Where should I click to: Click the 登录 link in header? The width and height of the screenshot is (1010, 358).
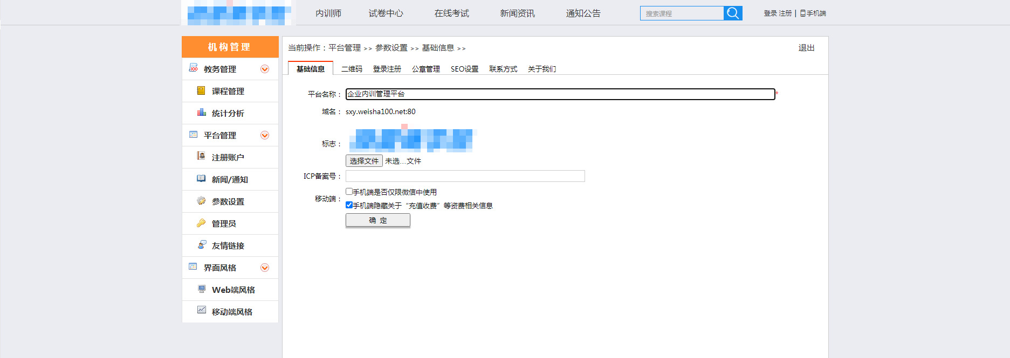coord(770,13)
